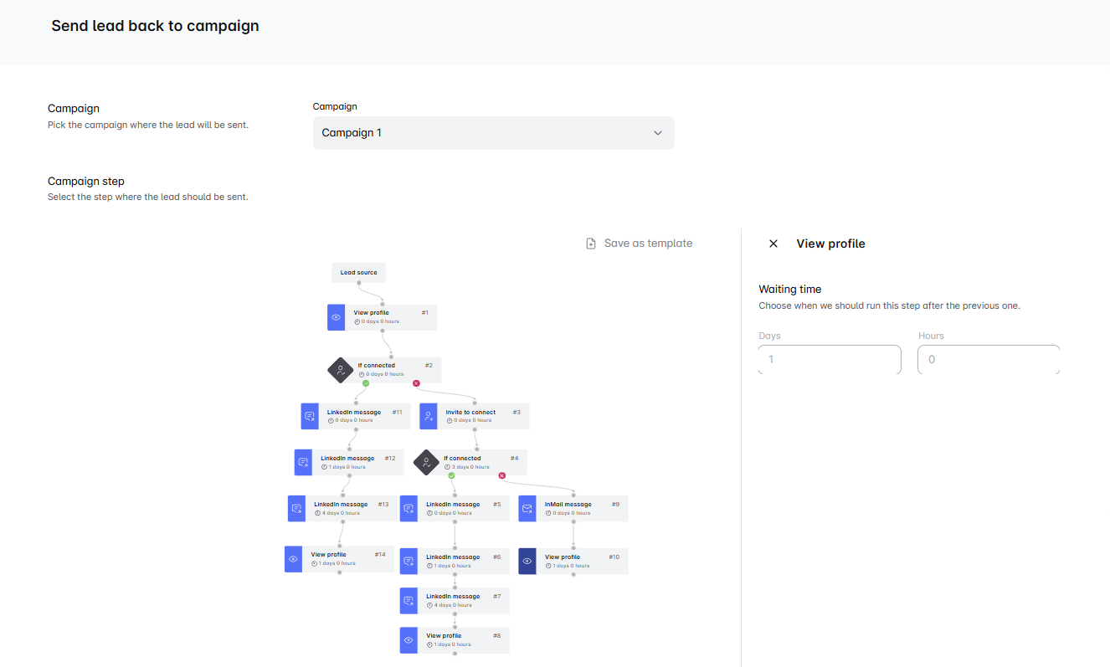Select the LinkedIn message icon on step #11
1110x667 pixels.
310,416
